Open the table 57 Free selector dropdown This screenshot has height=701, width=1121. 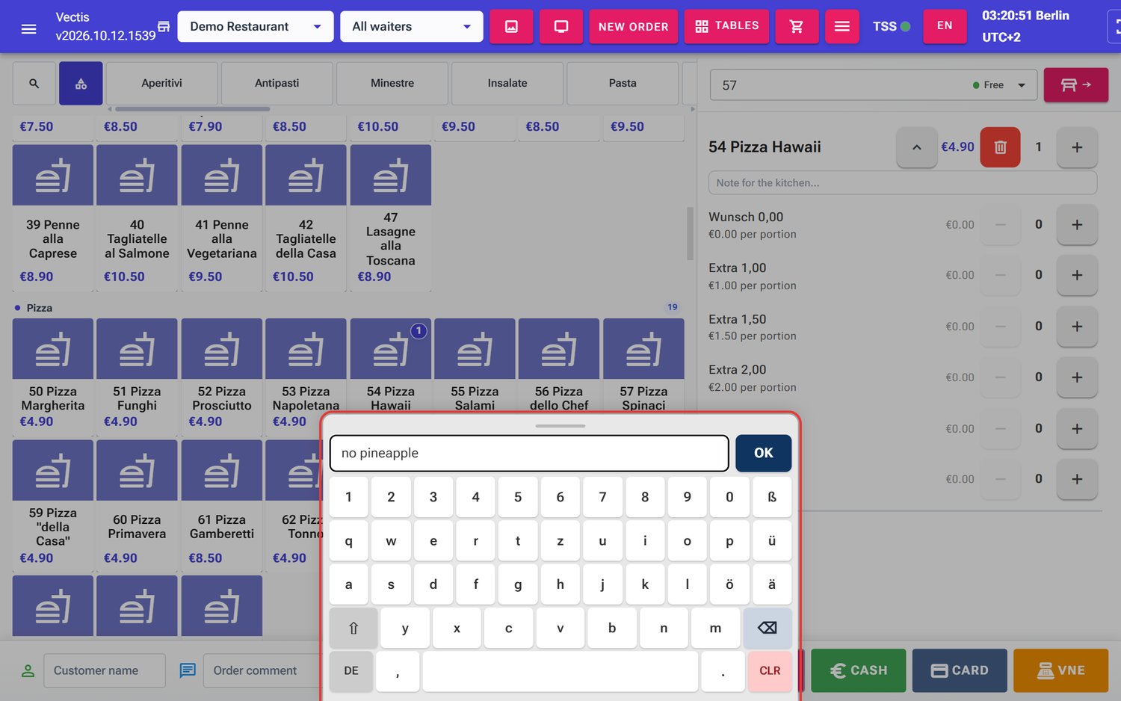pos(873,85)
